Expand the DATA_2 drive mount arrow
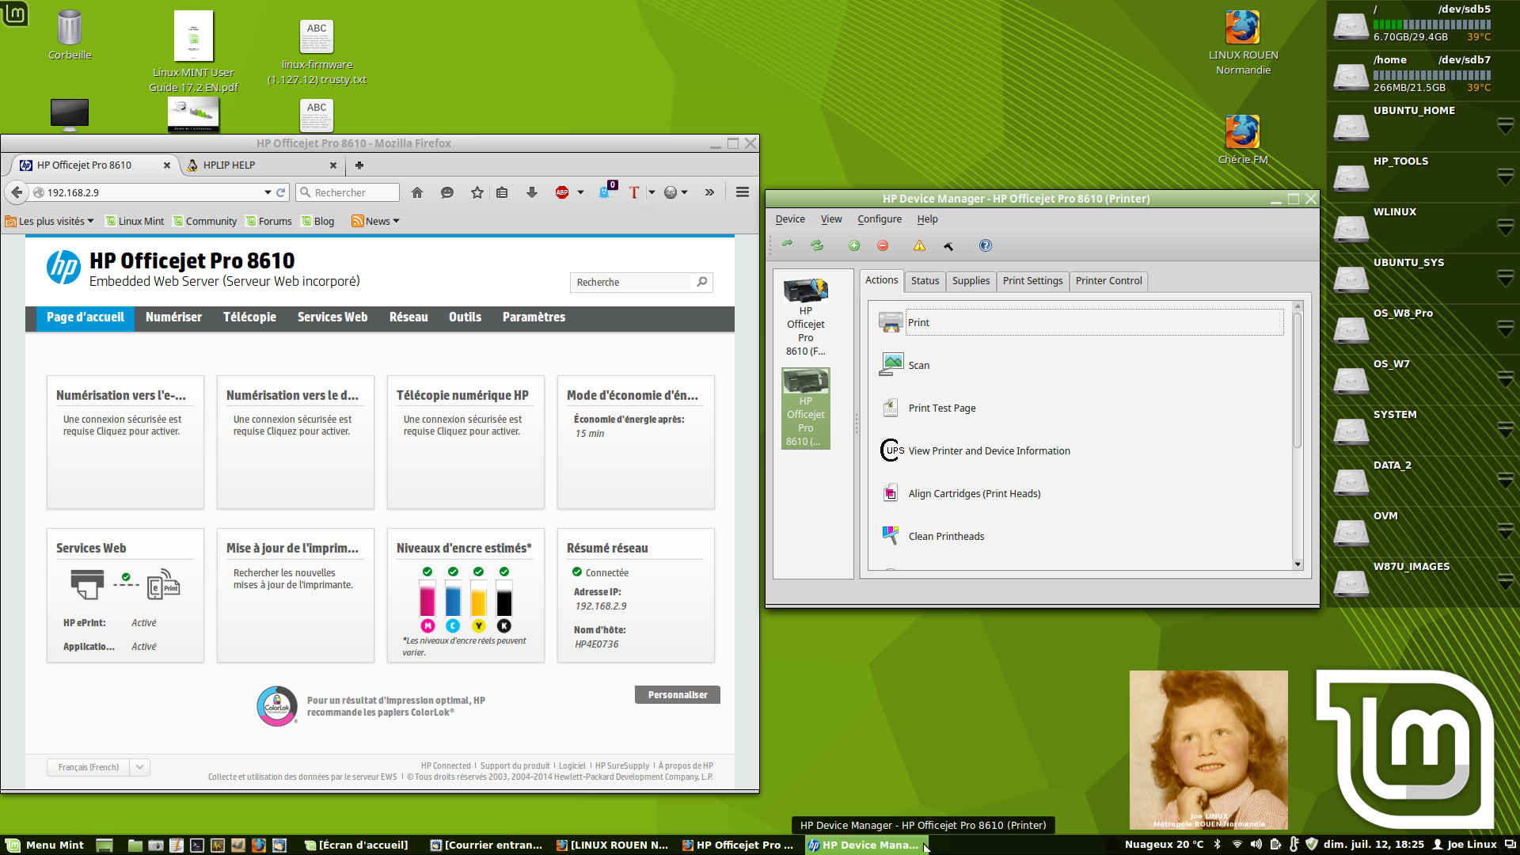 [1505, 481]
